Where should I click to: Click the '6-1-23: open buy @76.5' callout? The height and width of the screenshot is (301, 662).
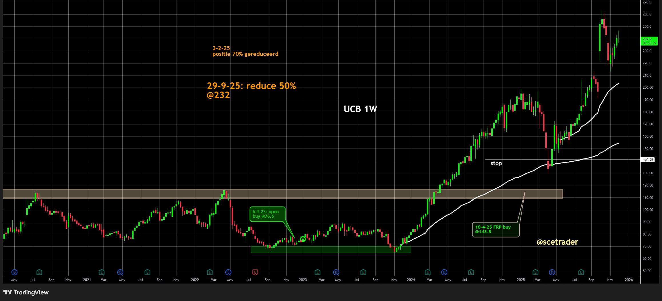coord(267,214)
